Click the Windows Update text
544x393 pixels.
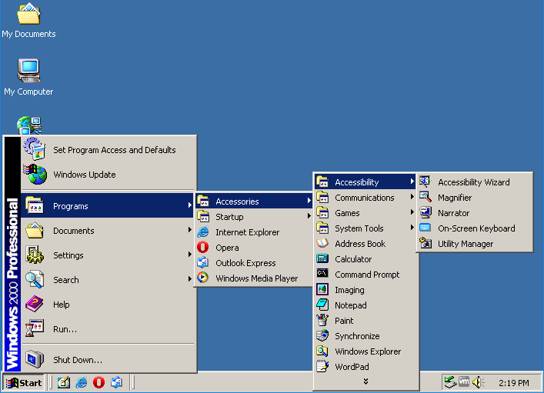point(85,175)
